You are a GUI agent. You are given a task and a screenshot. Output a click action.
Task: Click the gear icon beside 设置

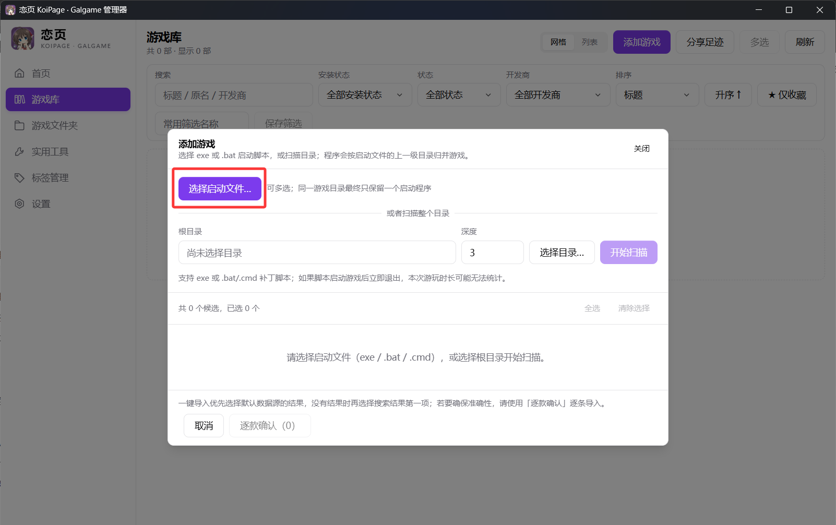19,204
